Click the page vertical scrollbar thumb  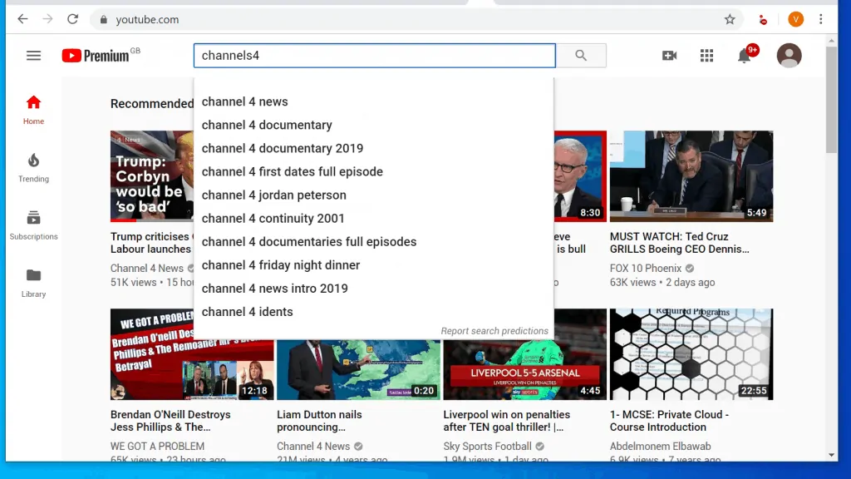[x=831, y=101]
